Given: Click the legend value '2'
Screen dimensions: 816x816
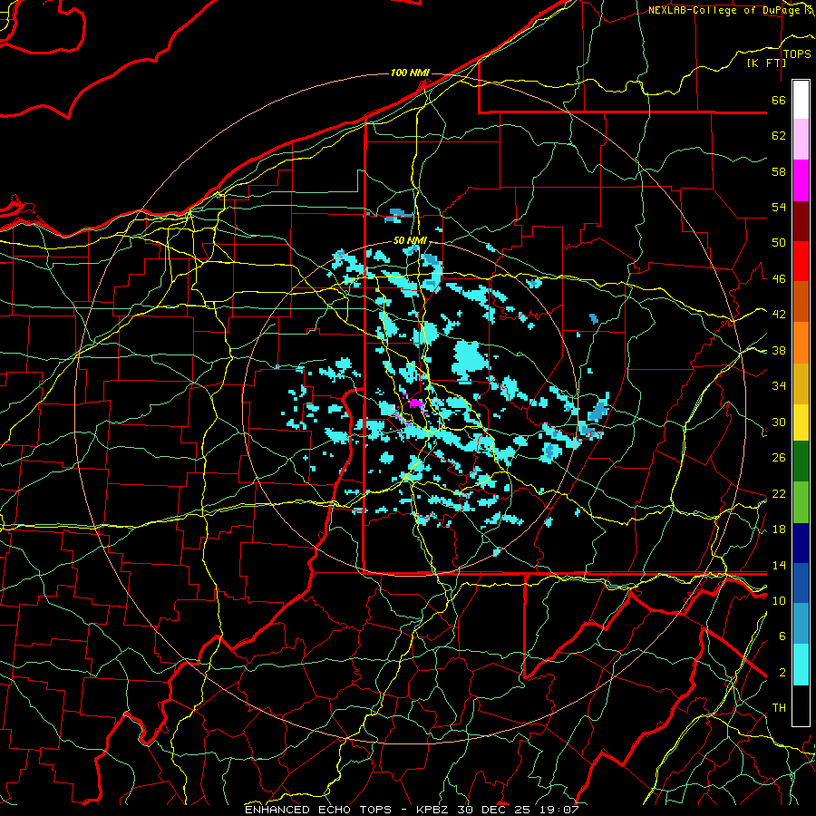Looking at the screenshot, I should click(x=782, y=673).
